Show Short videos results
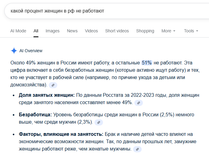This screenshot has height=163, width=209. point(117,31)
